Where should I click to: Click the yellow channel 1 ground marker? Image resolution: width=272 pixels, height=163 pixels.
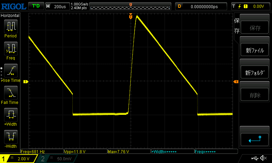(26, 81)
